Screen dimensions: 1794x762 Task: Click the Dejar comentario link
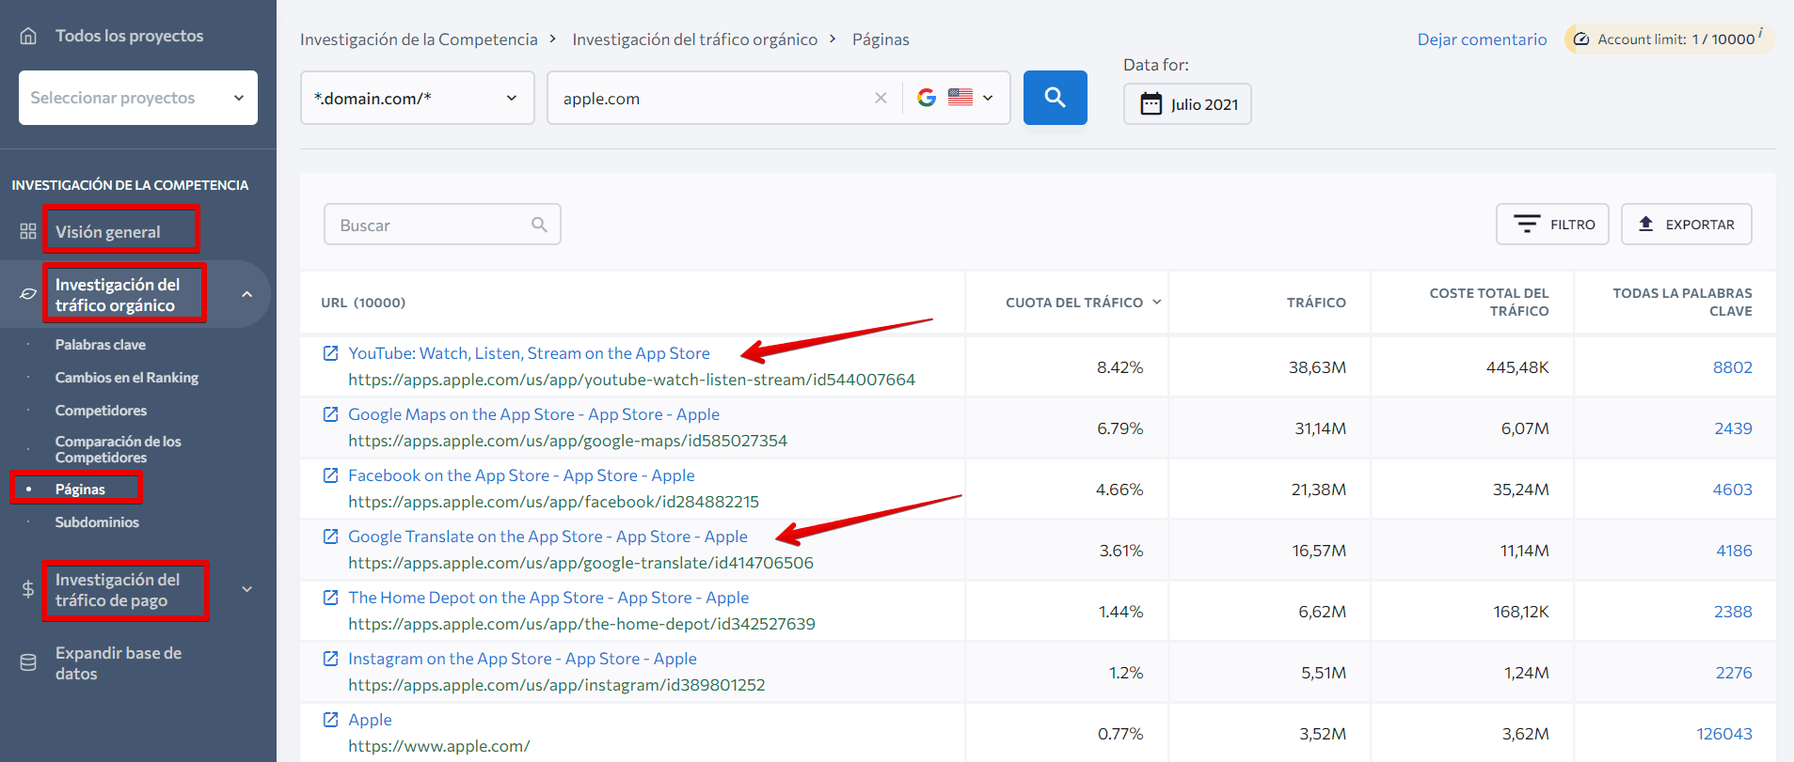[1482, 39]
